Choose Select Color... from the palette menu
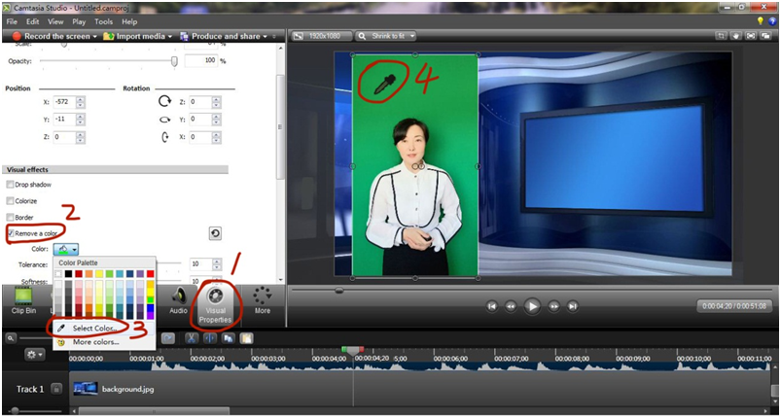 [x=94, y=329]
